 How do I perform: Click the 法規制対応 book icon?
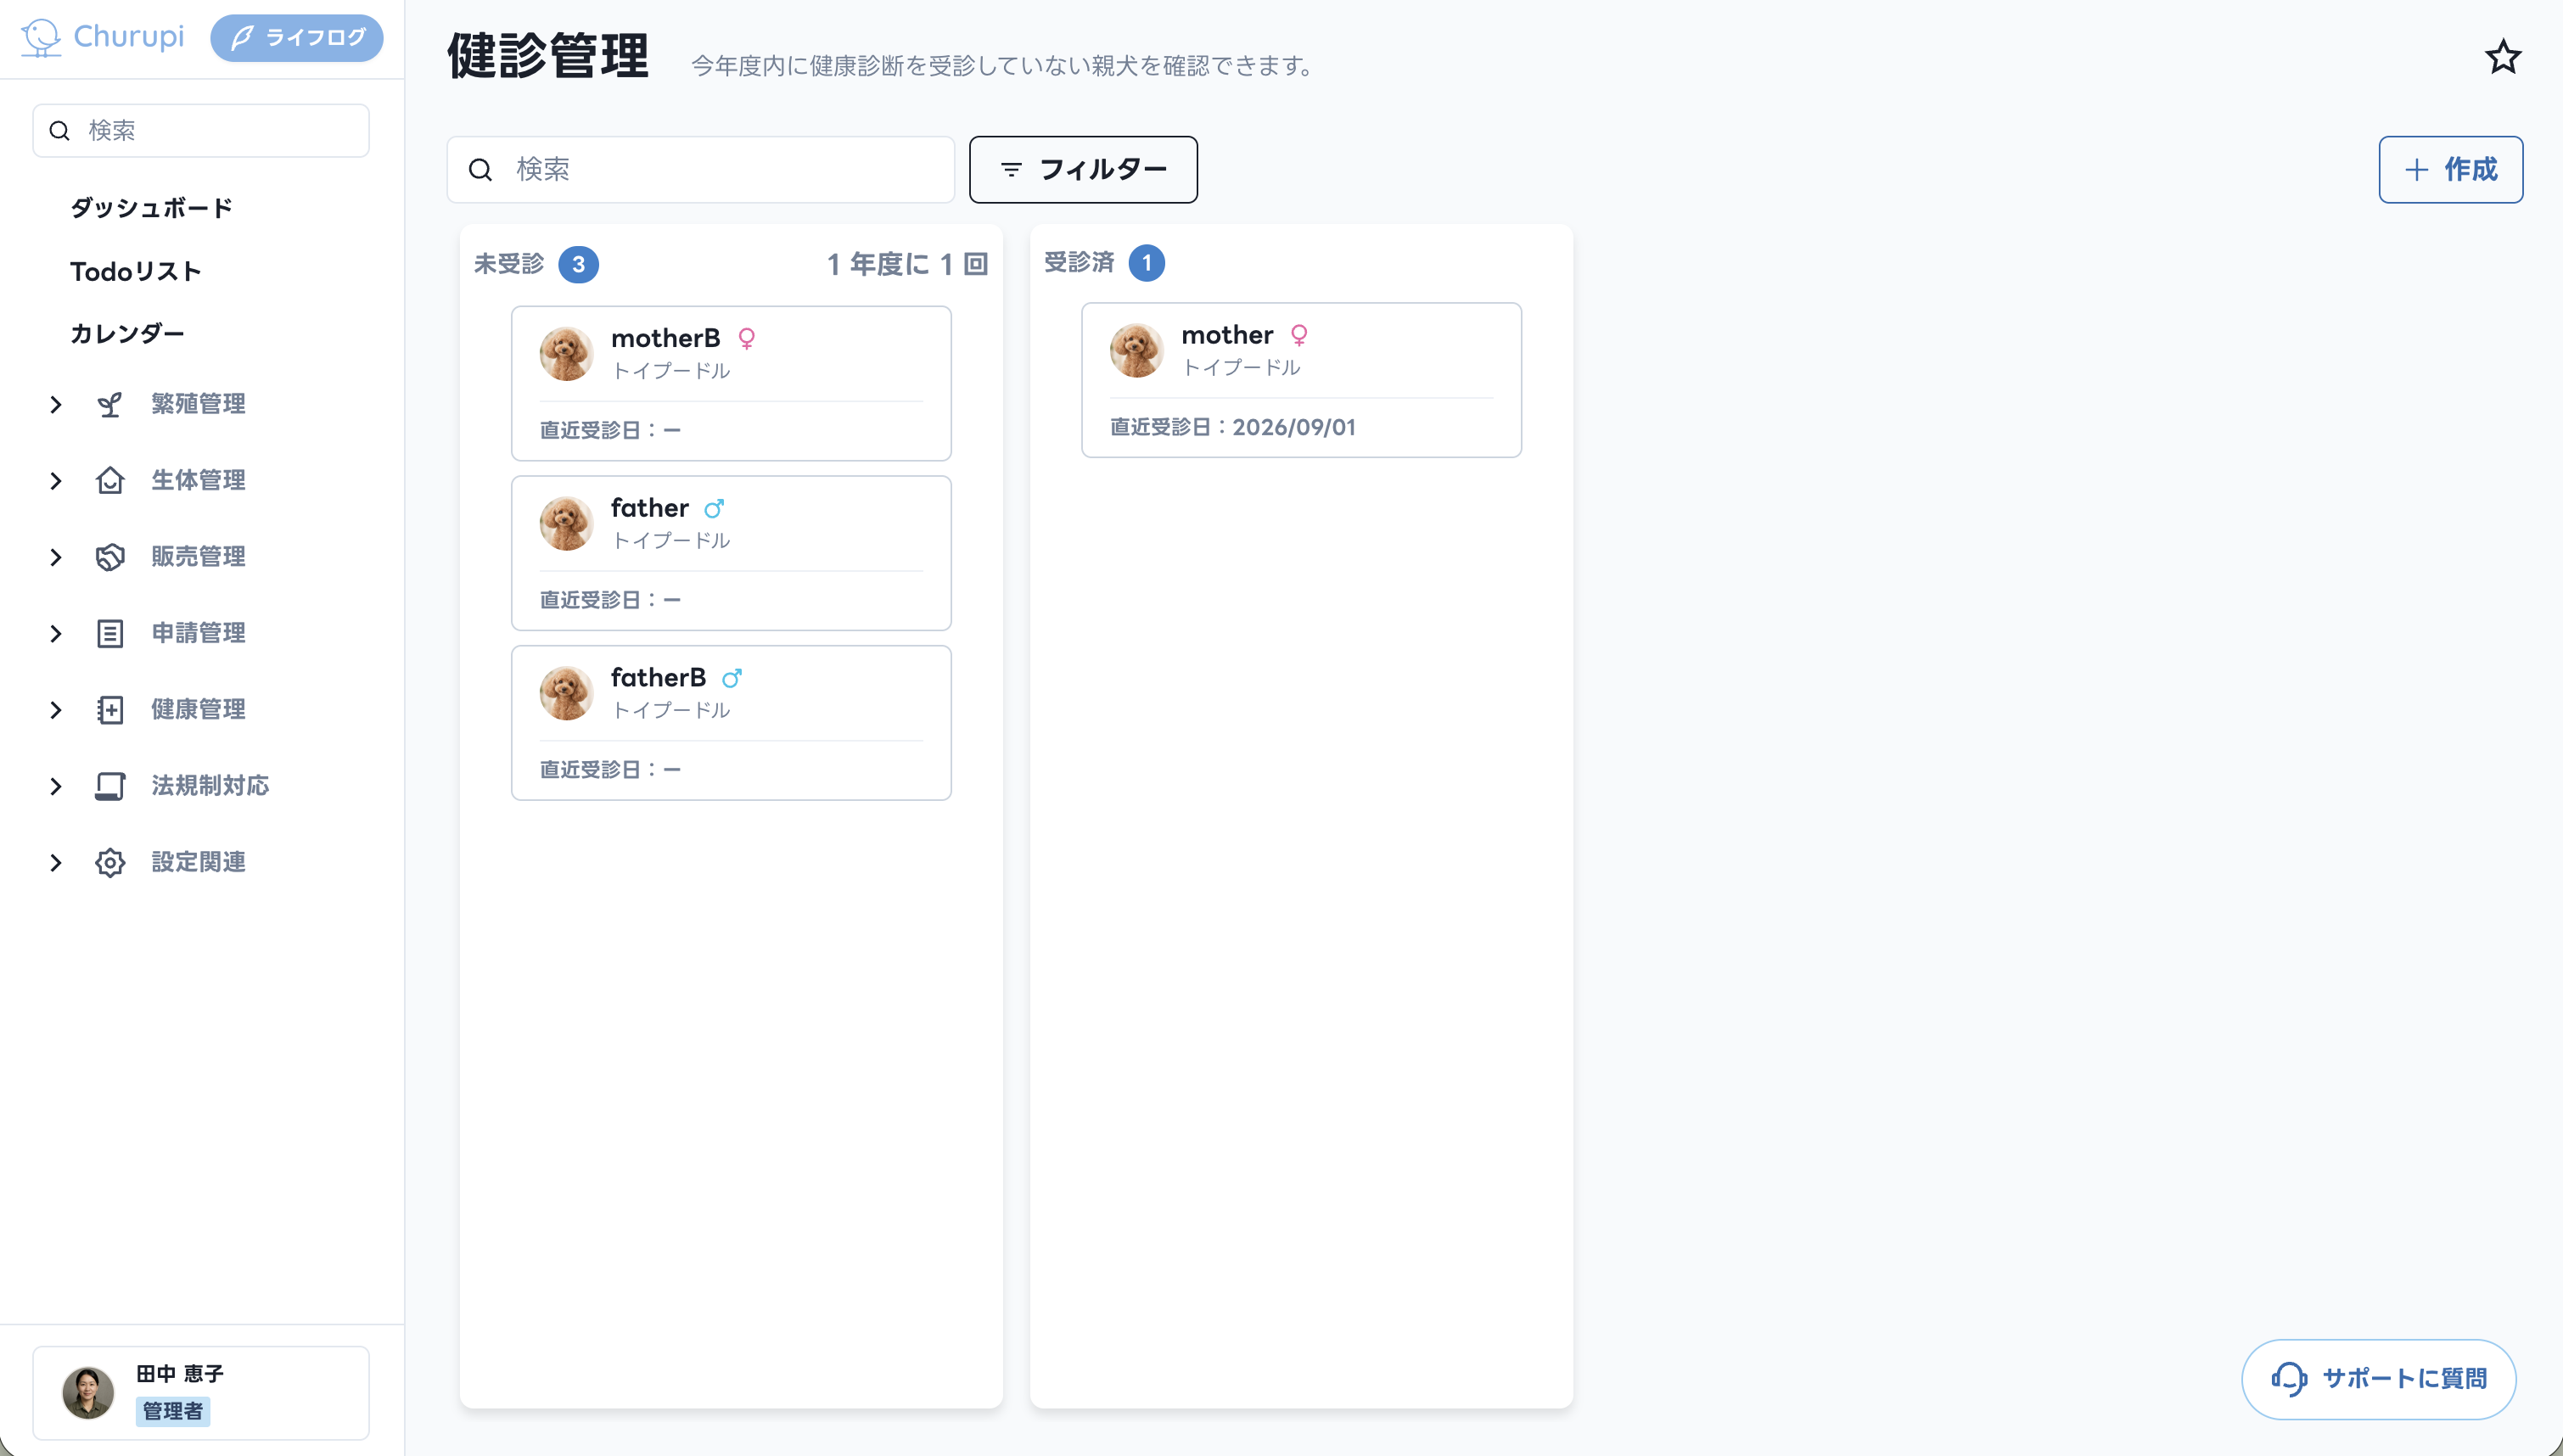110,786
